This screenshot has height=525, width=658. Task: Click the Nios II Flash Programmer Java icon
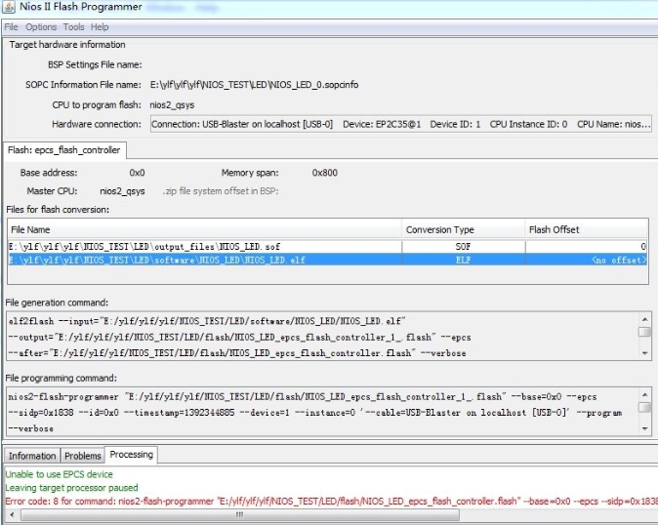click(x=9, y=7)
